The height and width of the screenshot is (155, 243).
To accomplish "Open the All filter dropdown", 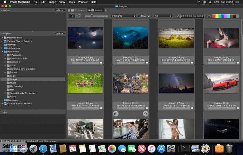I will click(x=163, y=16).
